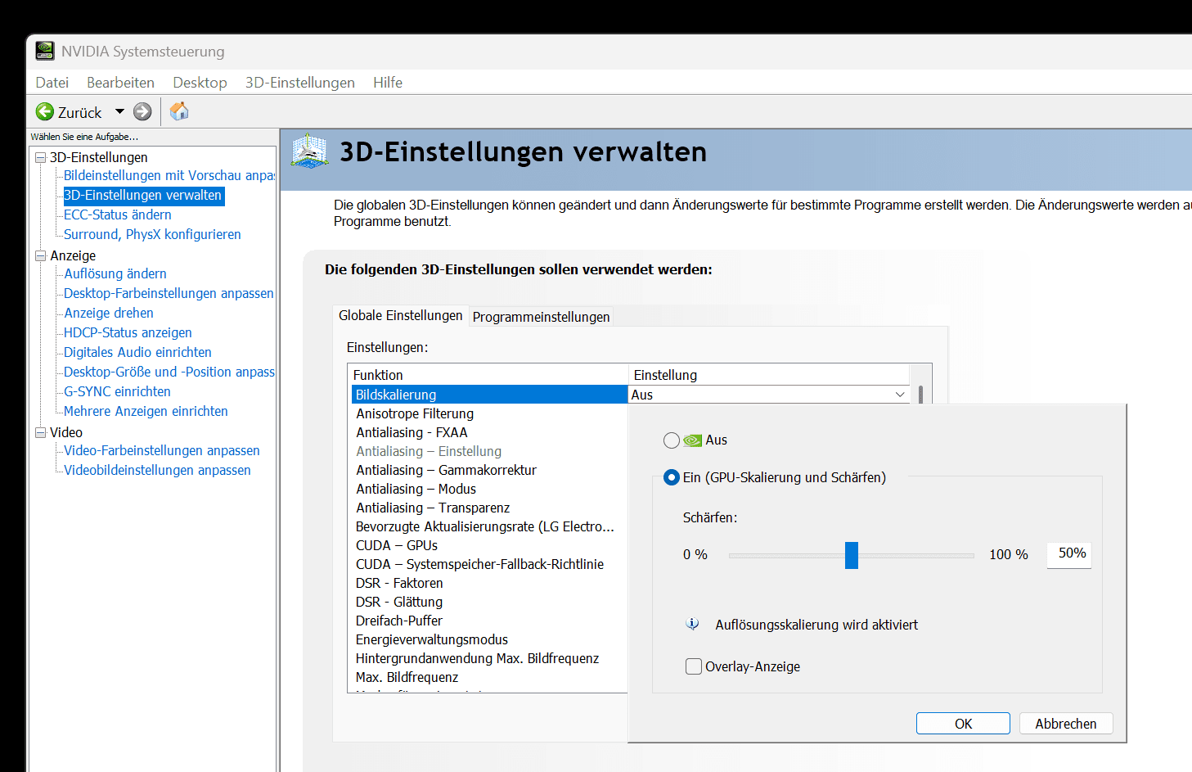The height and width of the screenshot is (772, 1192).
Task: Open Video-Farbeinstellungen anpassen
Action: click(x=162, y=450)
